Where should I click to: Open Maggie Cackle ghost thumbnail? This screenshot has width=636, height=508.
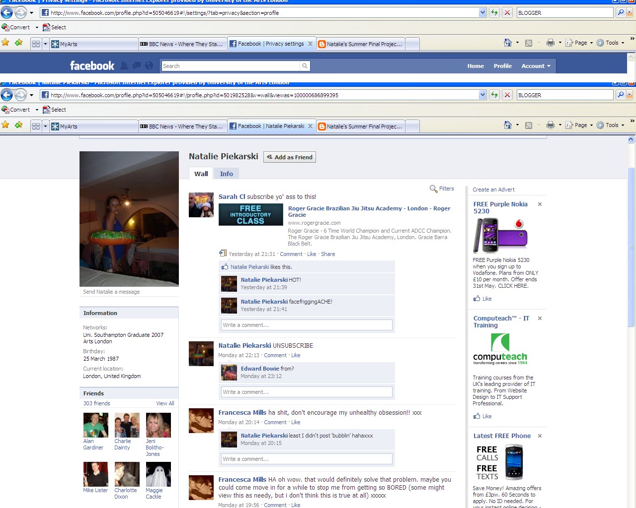[159, 474]
